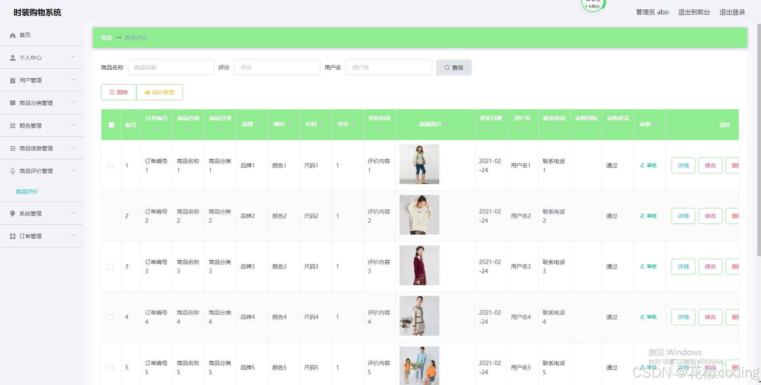Sort by 尺码 column sort icon
Screen dimensions: 761x385
click(x=321, y=124)
